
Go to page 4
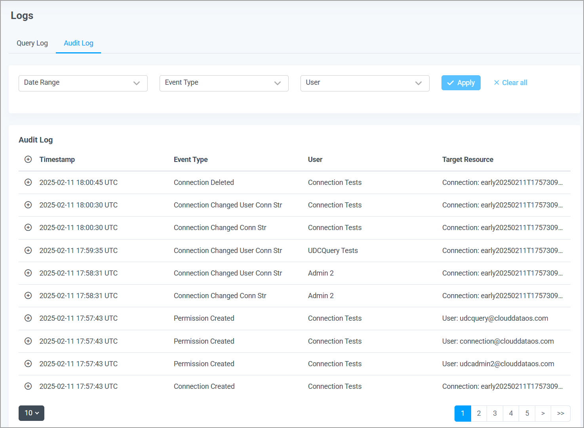pyautogui.click(x=511, y=413)
